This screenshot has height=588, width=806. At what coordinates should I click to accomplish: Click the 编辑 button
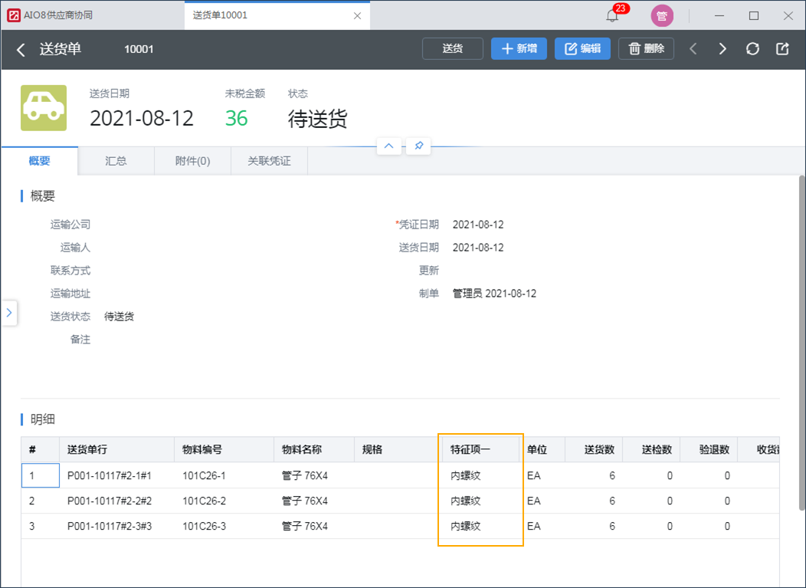(x=582, y=49)
